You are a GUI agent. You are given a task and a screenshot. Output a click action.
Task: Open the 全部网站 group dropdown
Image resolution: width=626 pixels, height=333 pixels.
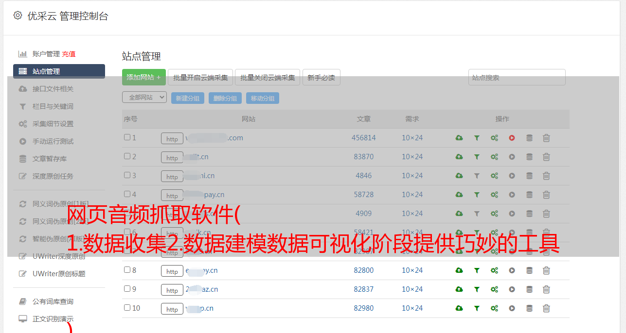pos(144,98)
